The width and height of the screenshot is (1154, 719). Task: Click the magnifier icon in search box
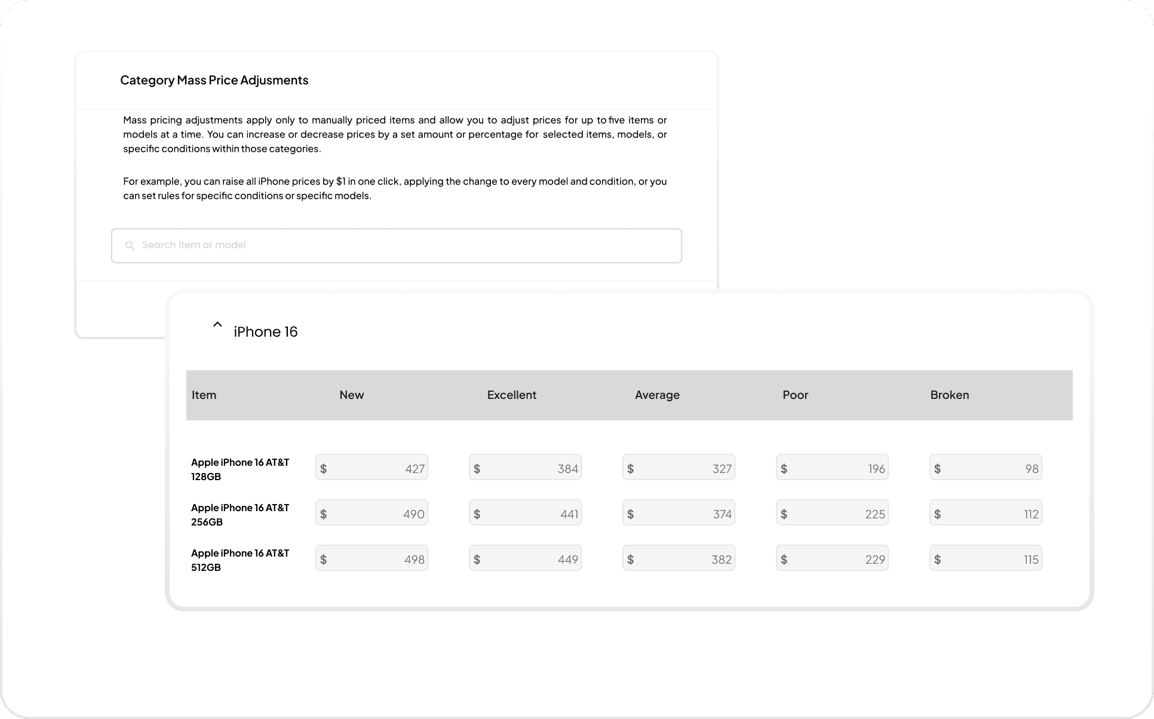click(x=130, y=245)
